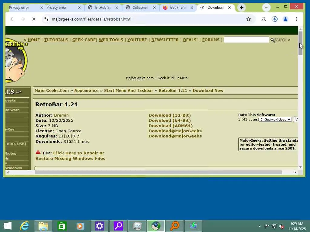Click Download (32-Bit) link
This screenshot has height=232, width=310.
(x=170, y=115)
